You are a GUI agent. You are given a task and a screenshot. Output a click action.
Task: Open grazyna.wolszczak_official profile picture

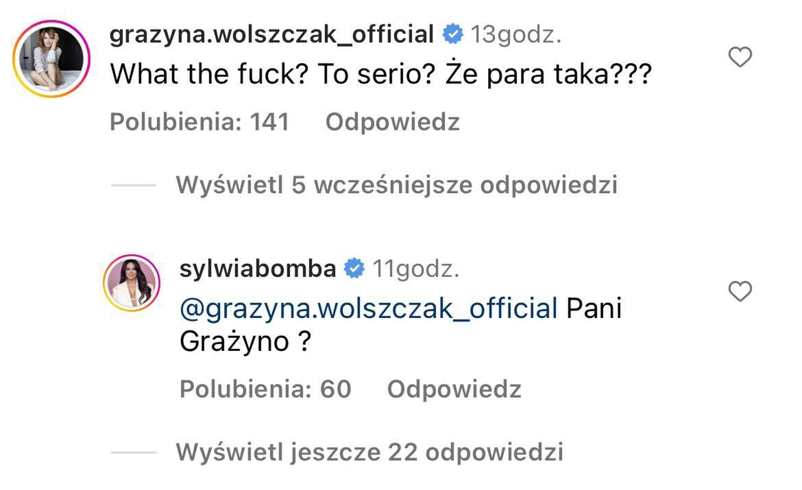click(x=52, y=58)
